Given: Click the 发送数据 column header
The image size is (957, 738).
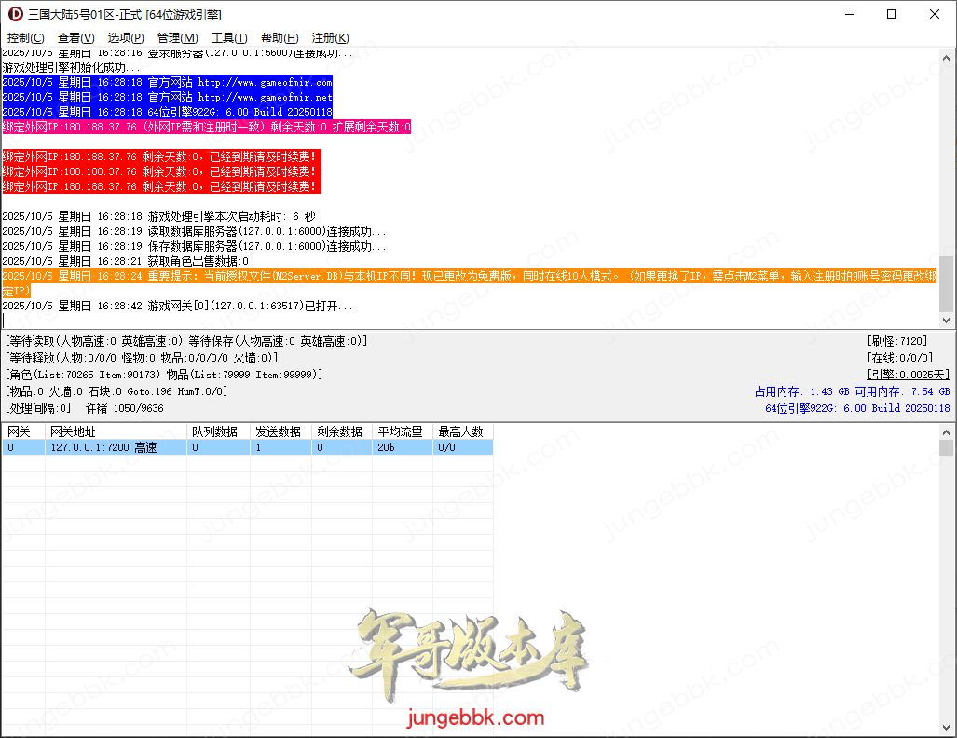Looking at the screenshot, I should click(280, 432).
